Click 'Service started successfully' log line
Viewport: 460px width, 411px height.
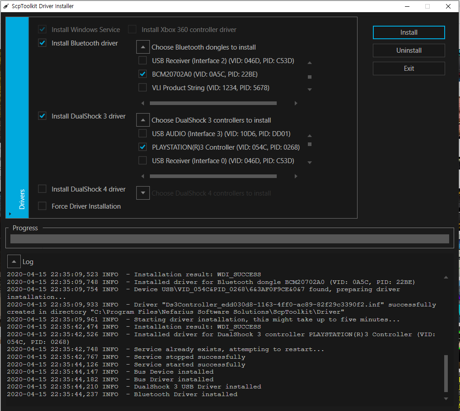pos(126,365)
